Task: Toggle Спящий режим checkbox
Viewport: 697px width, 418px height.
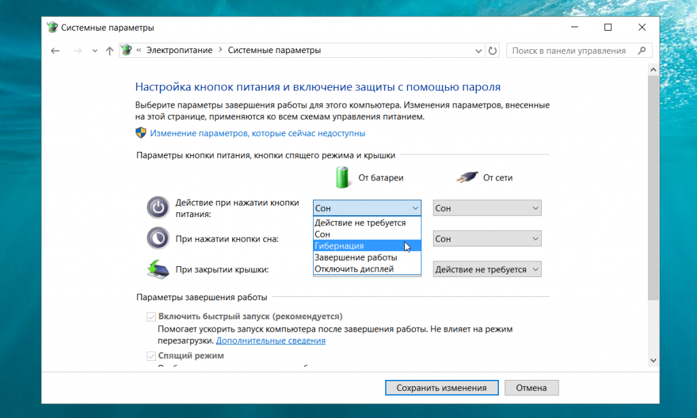Action: [151, 356]
